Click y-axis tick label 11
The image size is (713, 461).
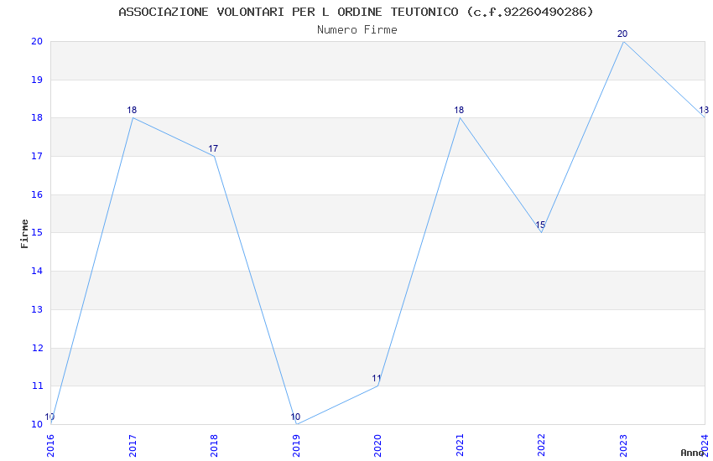pyautogui.click(x=37, y=386)
